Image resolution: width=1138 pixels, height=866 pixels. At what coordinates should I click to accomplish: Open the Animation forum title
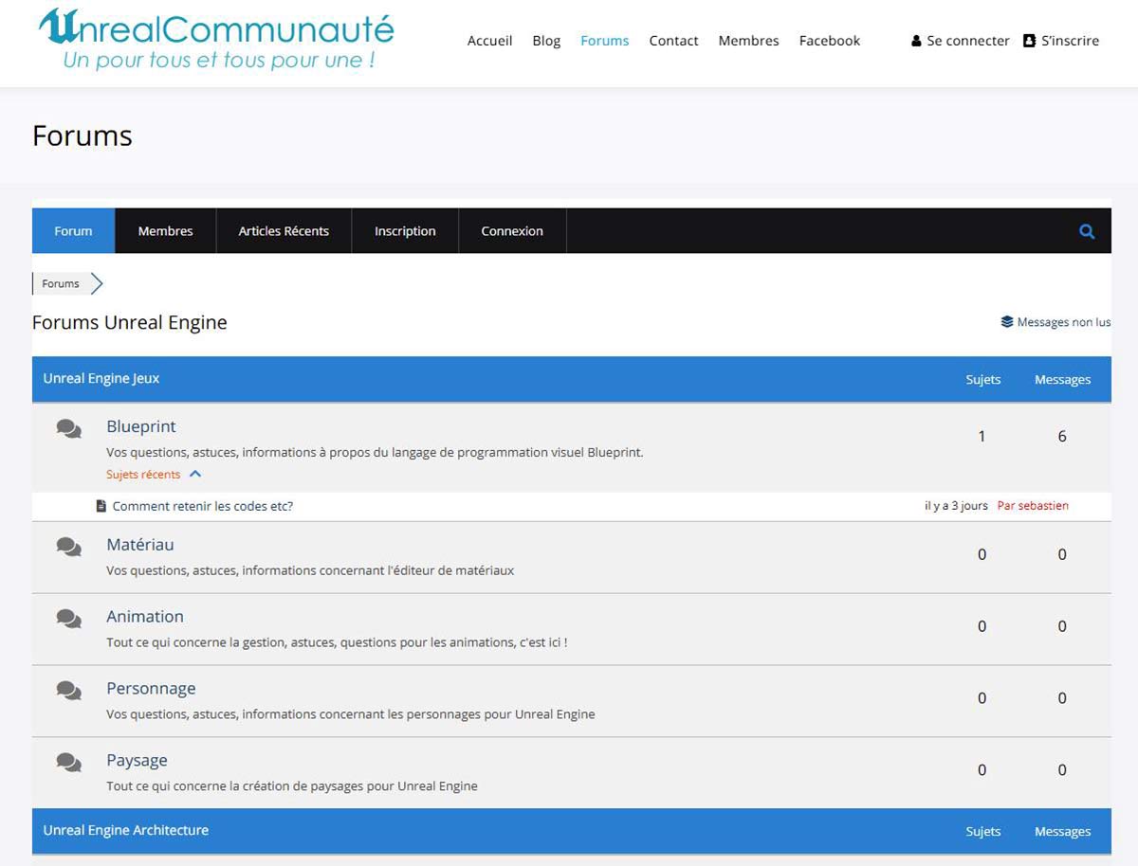(145, 617)
